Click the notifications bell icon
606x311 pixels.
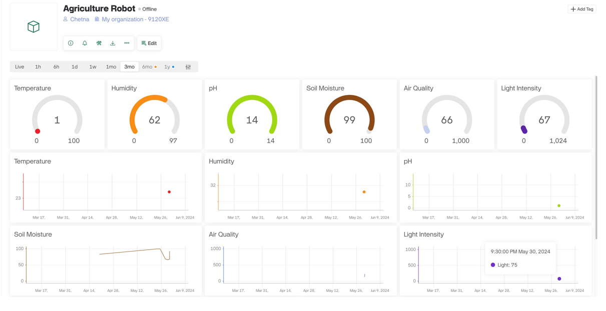pos(85,43)
